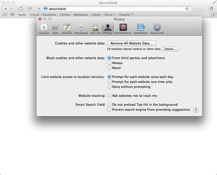
Task: Open the General preferences pane
Action: coord(44,29)
